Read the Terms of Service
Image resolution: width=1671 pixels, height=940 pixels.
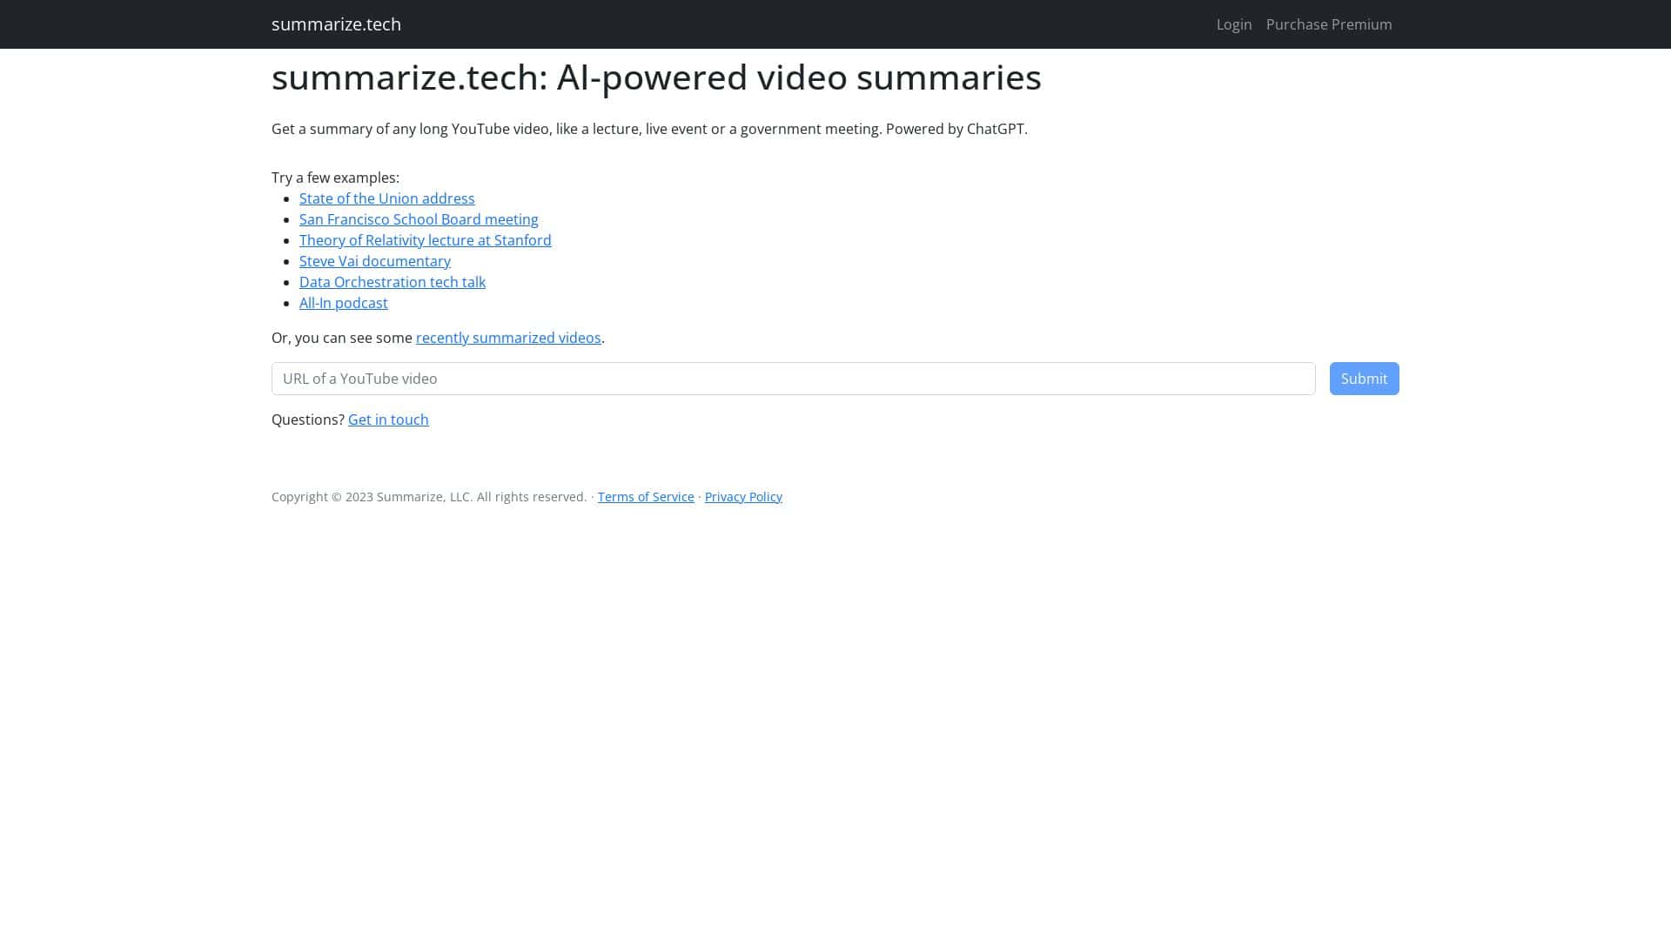click(x=646, y=496)
